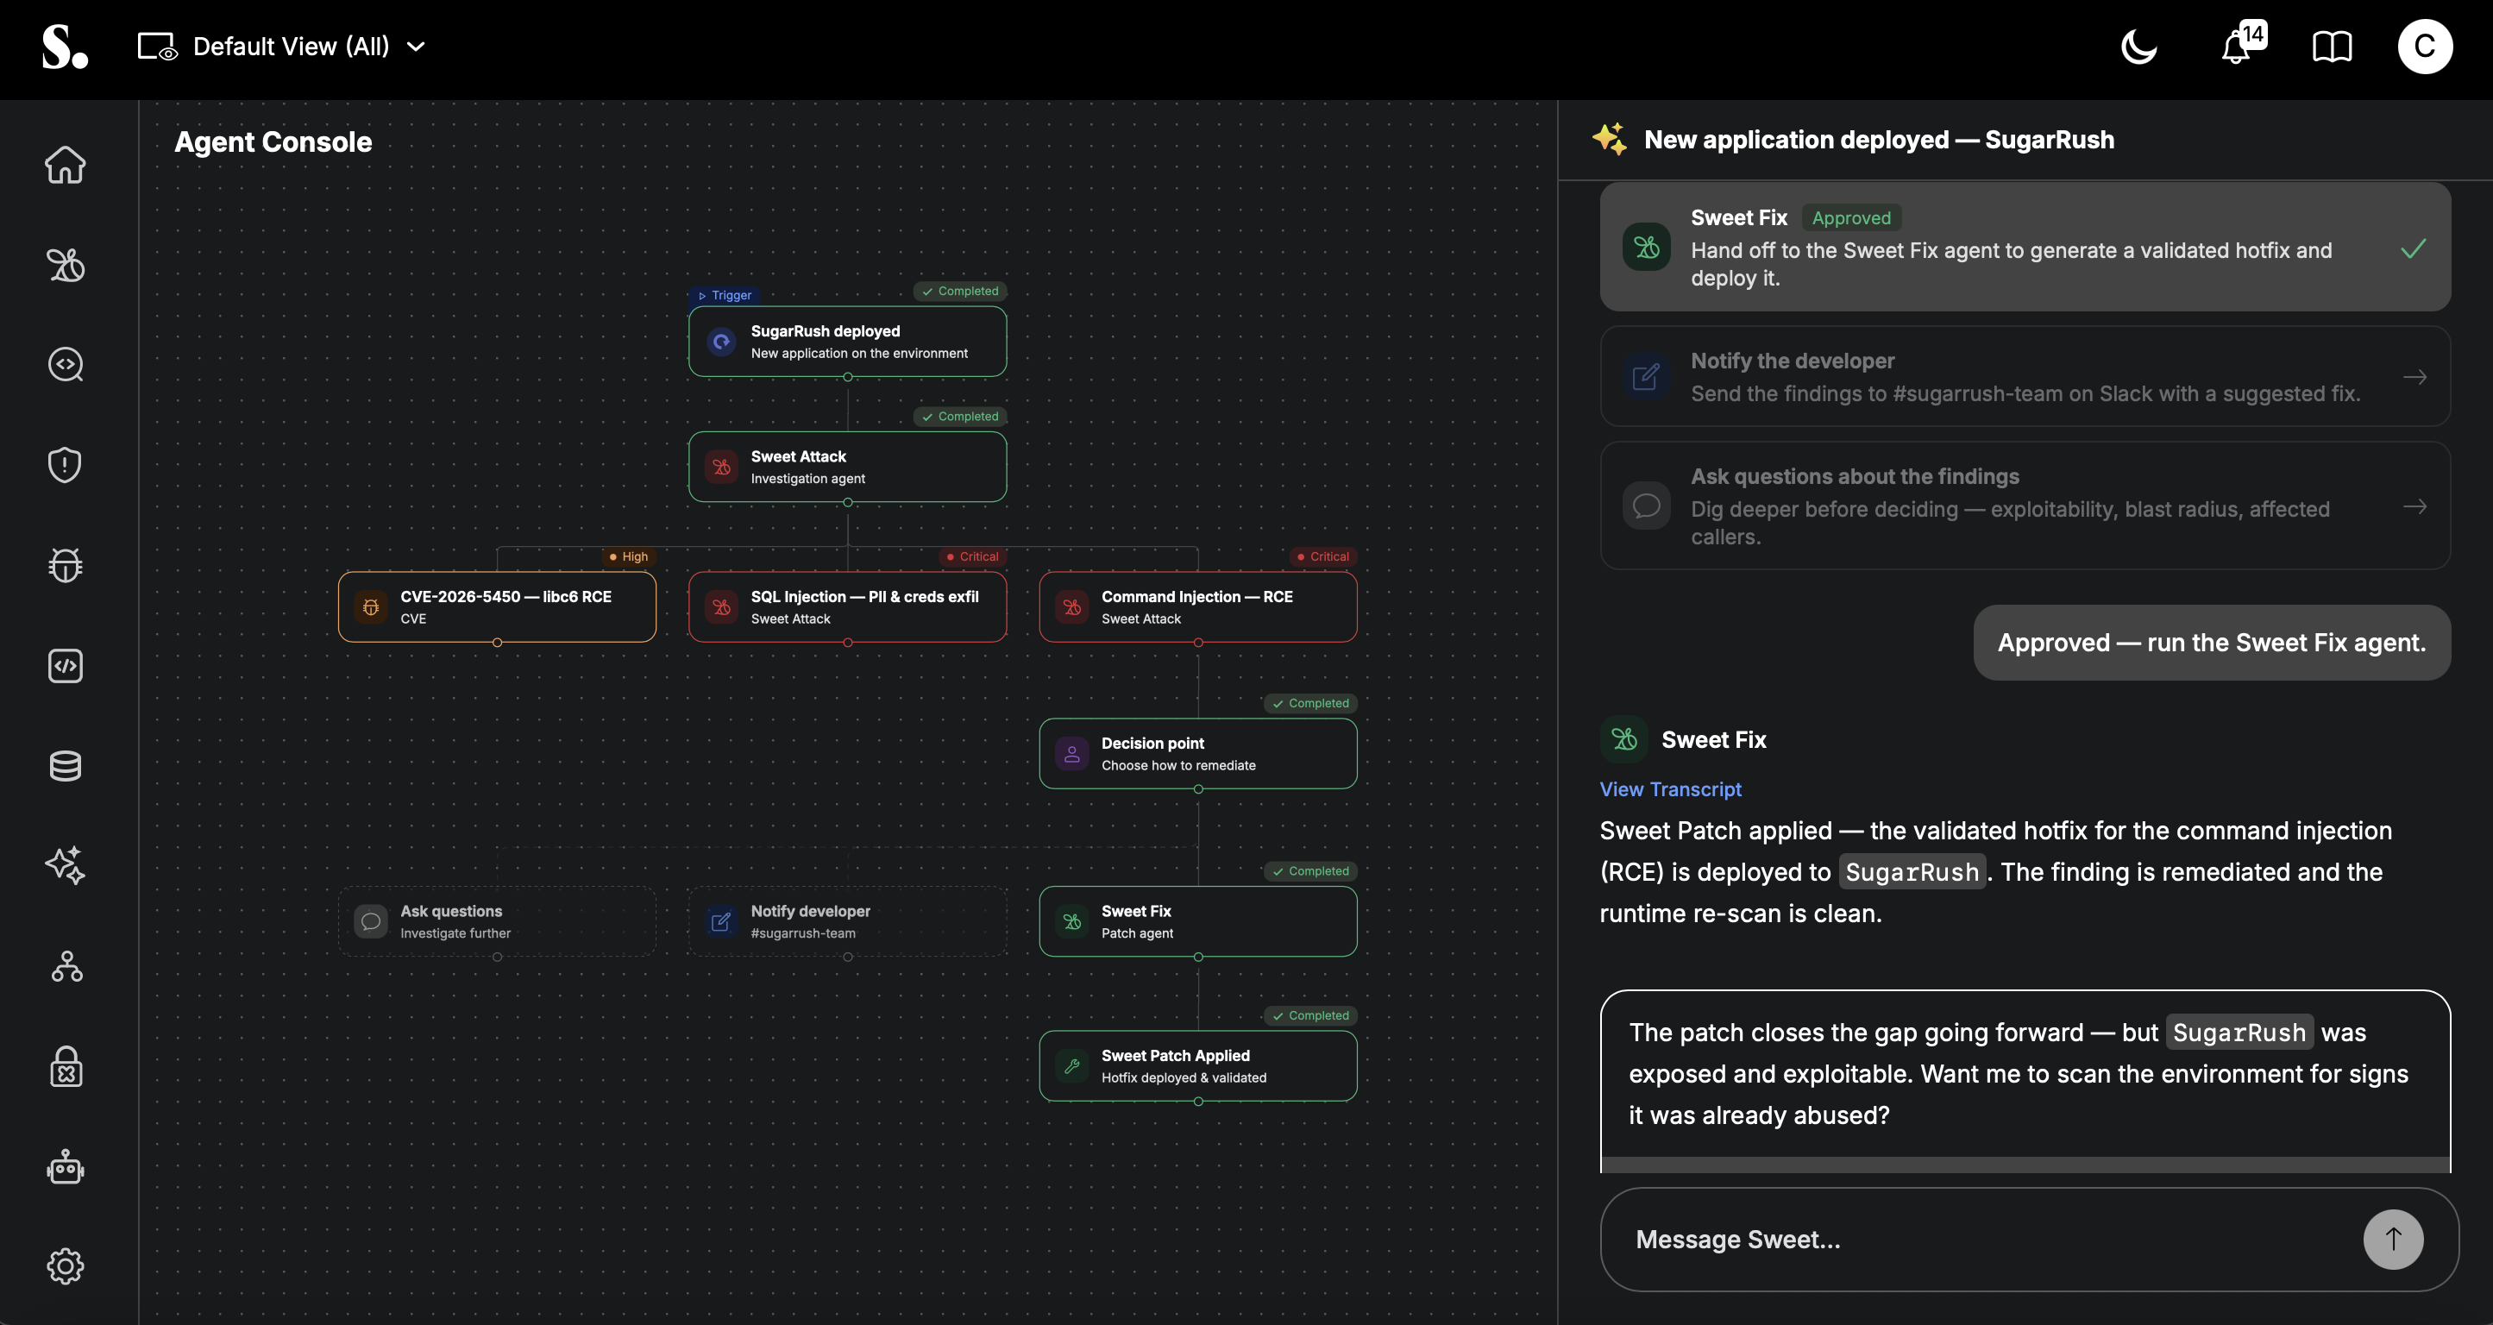Viewport: 2493px width, 1325px height.
Task: Click the Critical badge above Command Injection node
Action: click(1323, 556)
